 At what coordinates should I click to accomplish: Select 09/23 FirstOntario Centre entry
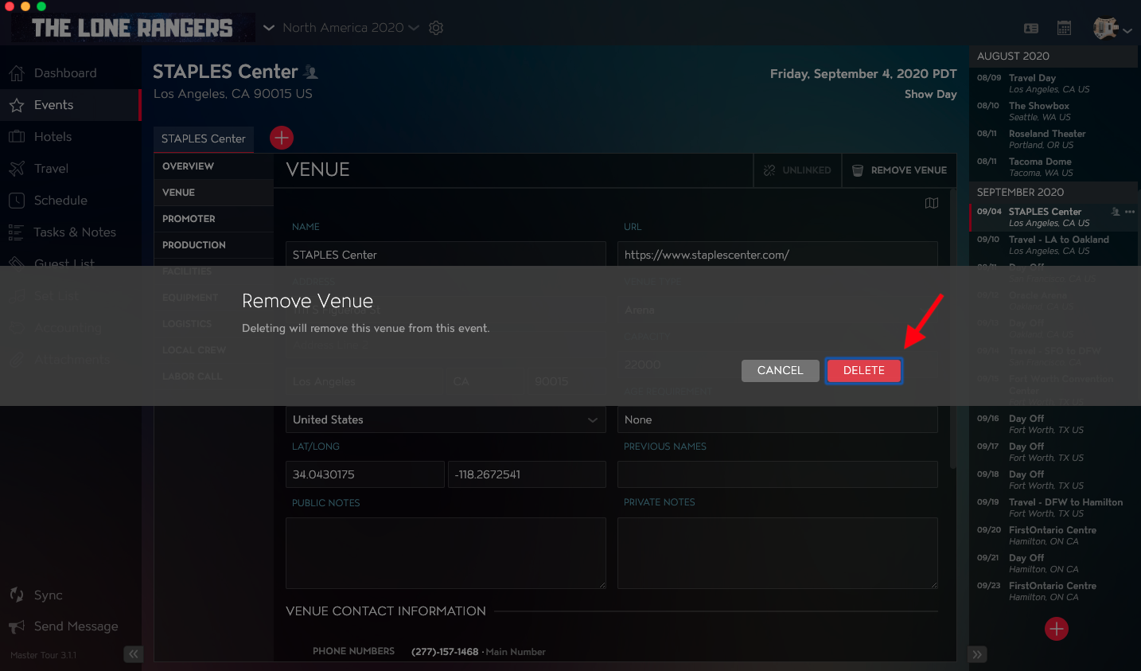(x=1053, y=591)
